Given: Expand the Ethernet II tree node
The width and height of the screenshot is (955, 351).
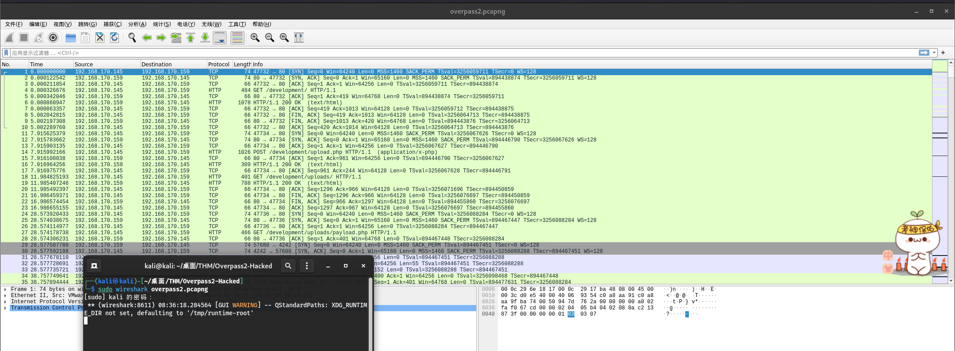Looking at the screenshot, I should point(5,296).
